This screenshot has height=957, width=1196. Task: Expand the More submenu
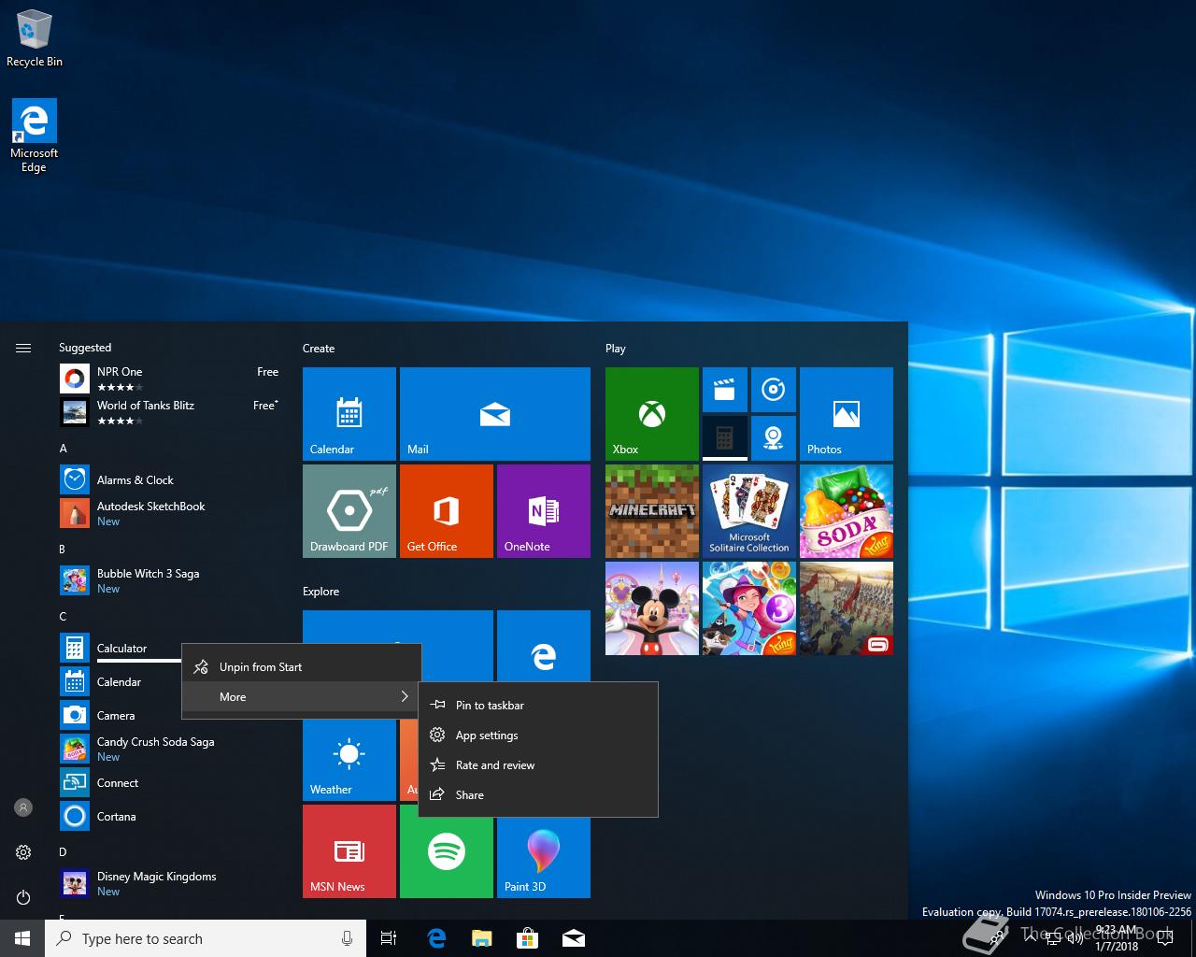tap(301, 697)
